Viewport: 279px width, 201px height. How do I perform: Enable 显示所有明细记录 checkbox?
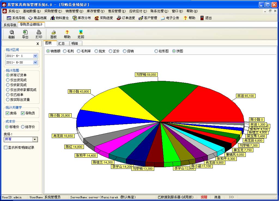pyautogui.click(x=6, y=148)
